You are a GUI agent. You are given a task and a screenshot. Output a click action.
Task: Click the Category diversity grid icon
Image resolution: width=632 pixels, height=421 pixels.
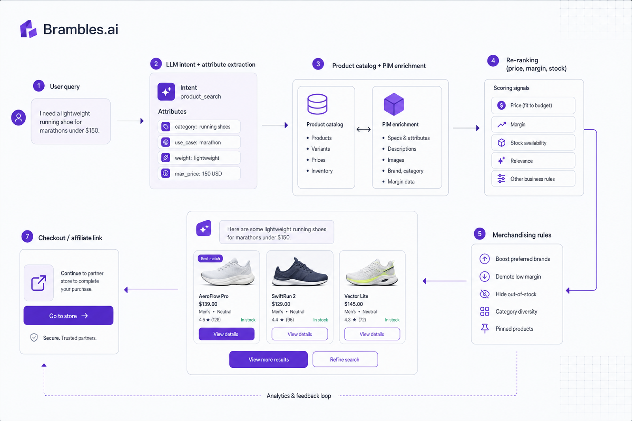coord(485,312)
